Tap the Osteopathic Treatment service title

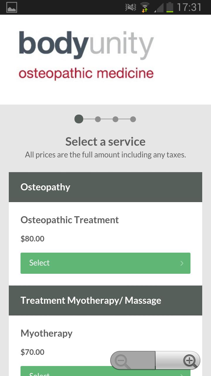70,220
